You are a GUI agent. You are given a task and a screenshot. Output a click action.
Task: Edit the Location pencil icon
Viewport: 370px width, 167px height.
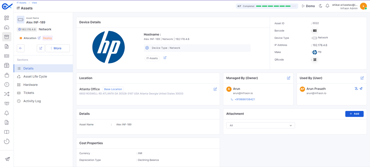[215, 89]
